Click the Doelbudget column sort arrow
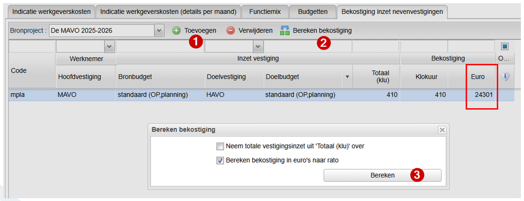This screenshot has width=524, height=201. point(347,77)
